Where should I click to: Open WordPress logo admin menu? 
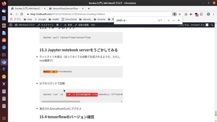pos(11,25)
